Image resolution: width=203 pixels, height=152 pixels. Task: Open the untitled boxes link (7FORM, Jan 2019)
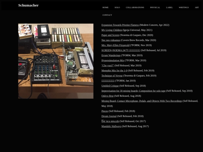[108, 81]
